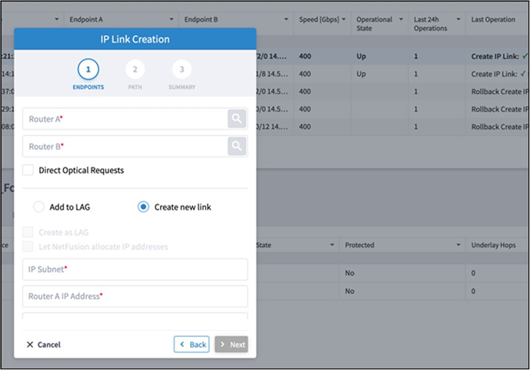
Task: Click the green checkmark on the first Create IP Link row
Action: [x=524, y=56]
